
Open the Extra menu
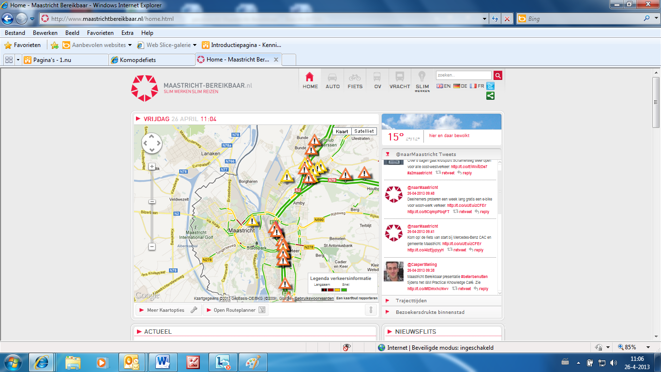point(127,33)
